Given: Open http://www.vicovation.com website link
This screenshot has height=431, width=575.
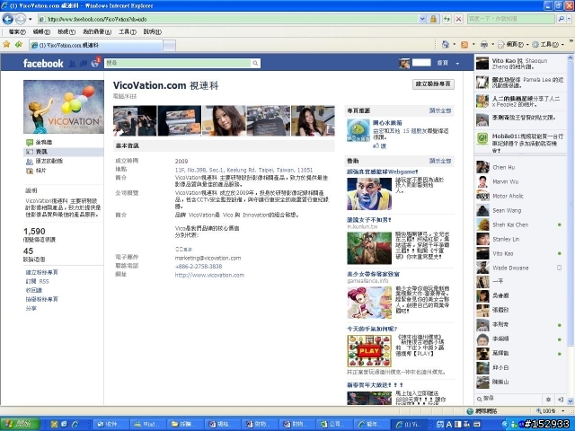Looking at the screenshot, I should [209, 275].
